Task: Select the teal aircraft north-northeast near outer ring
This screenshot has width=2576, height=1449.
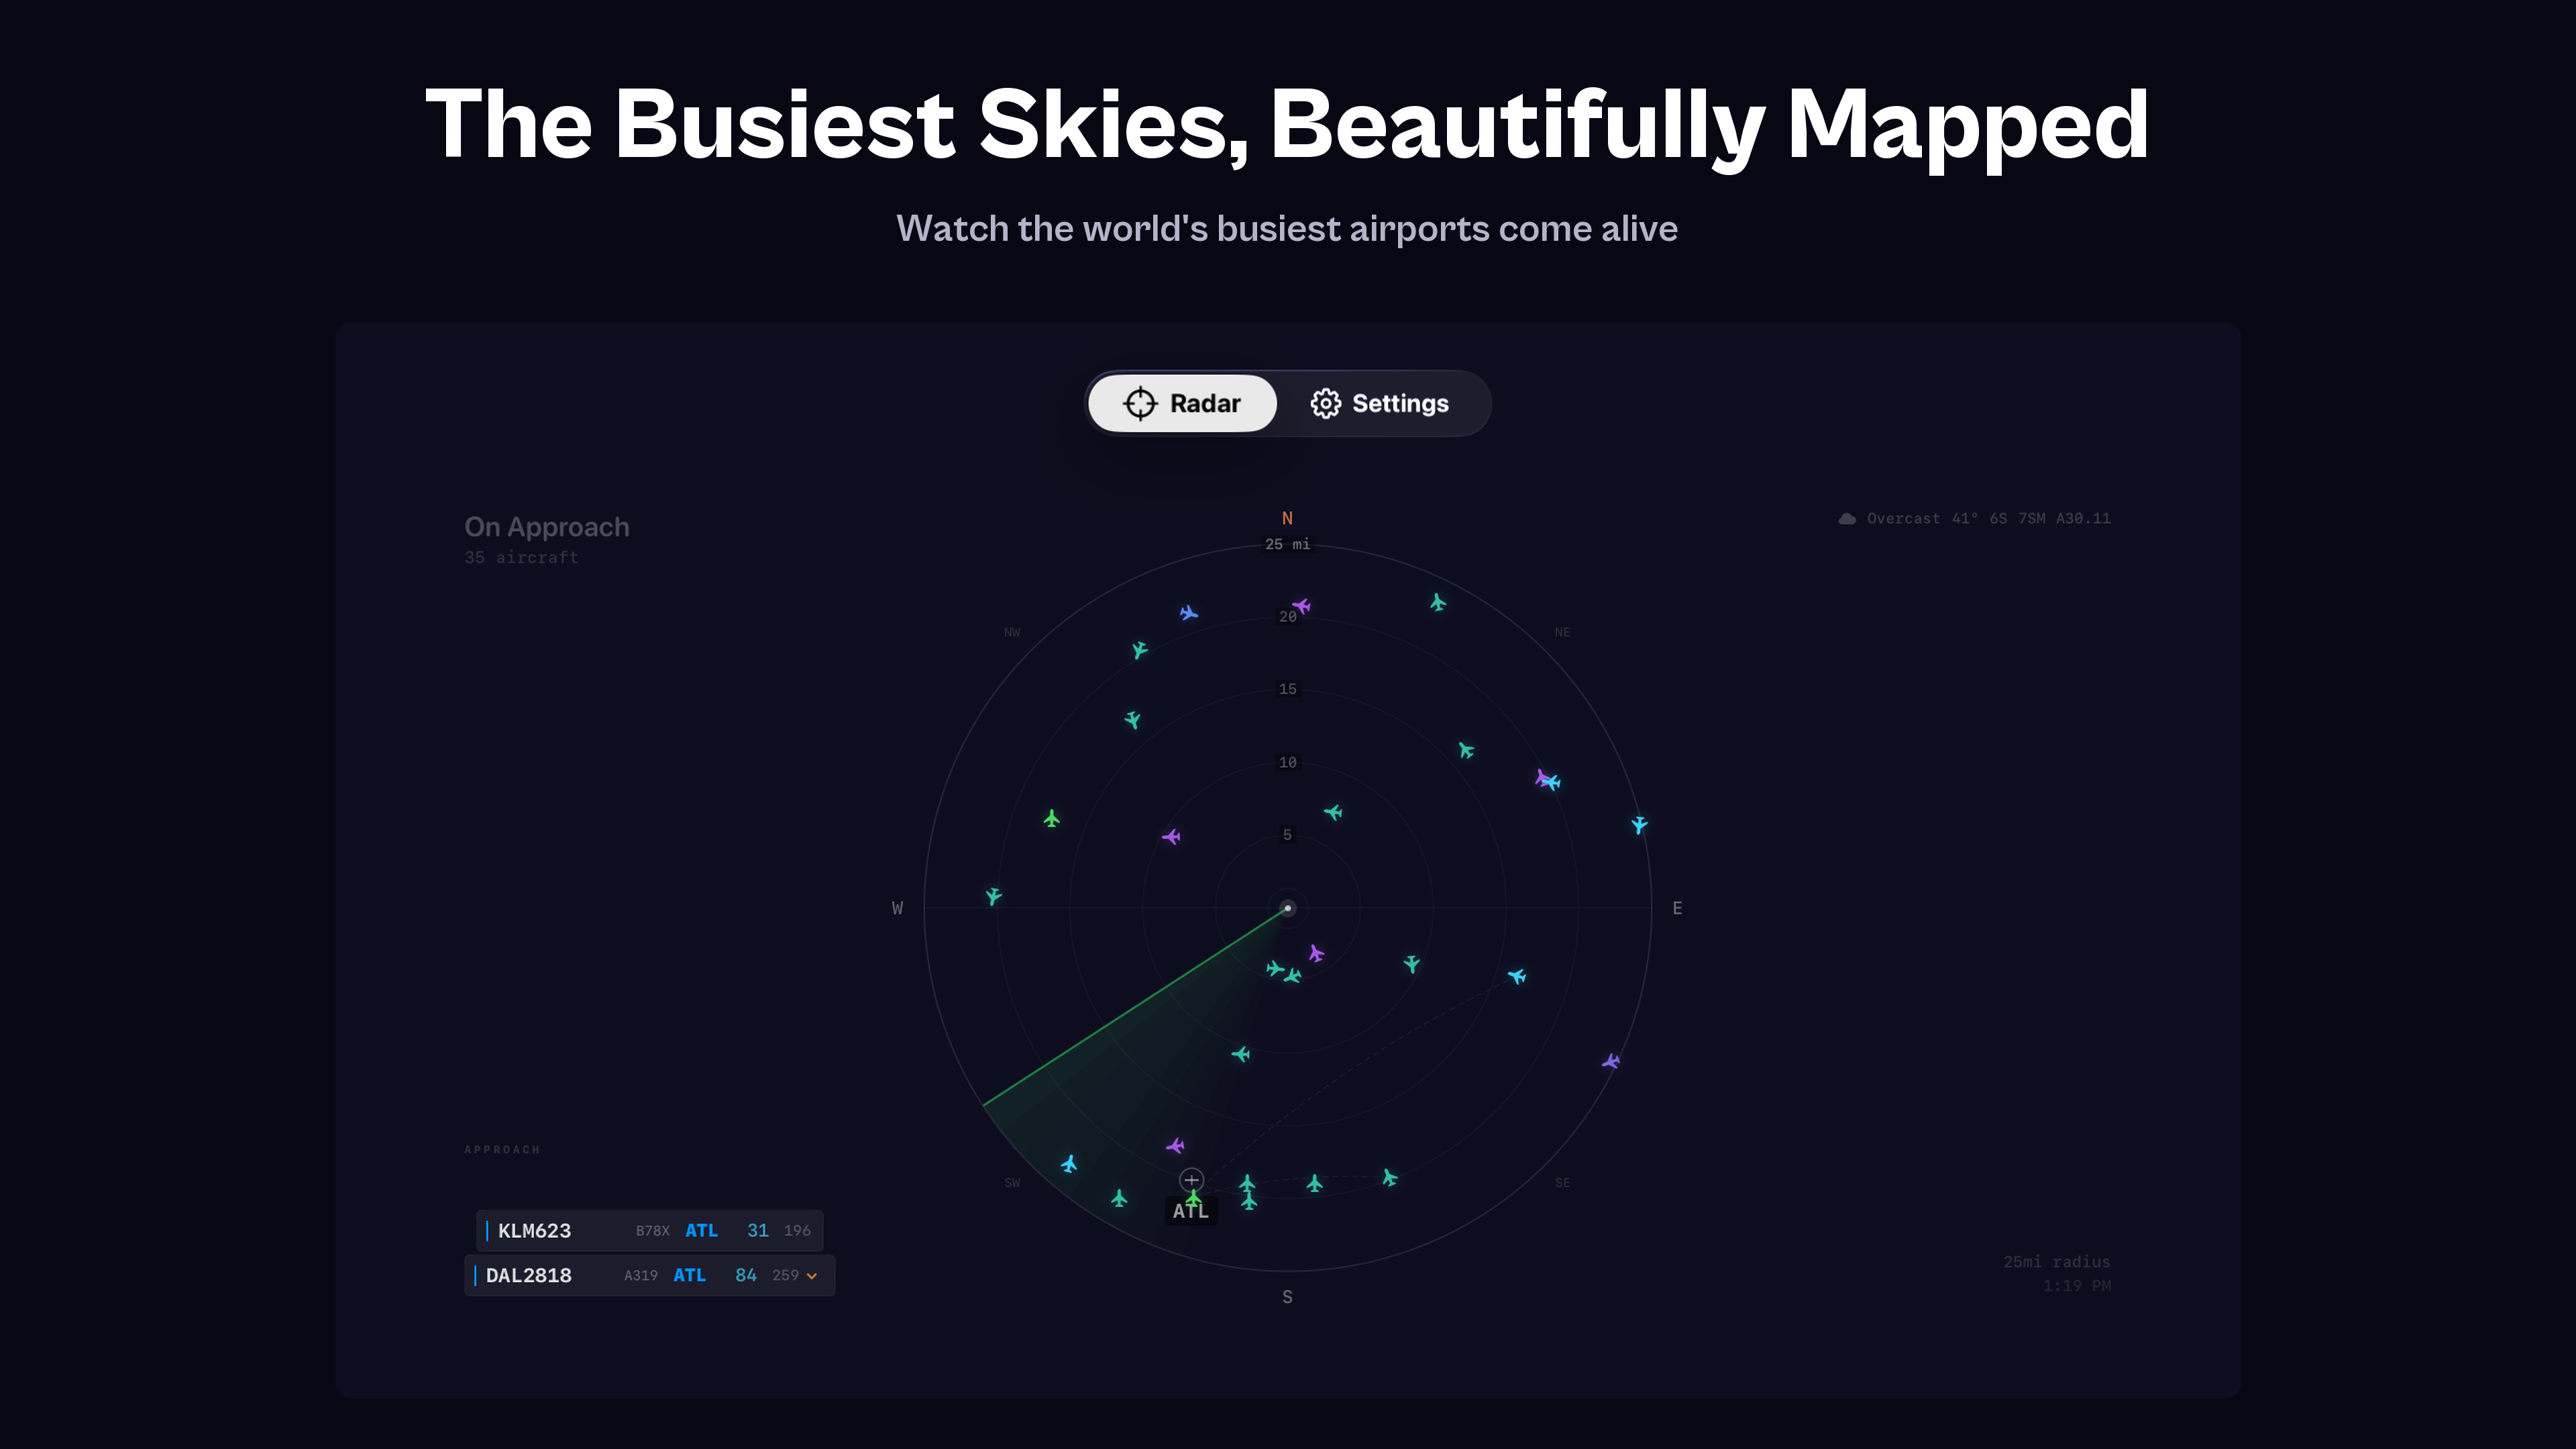Action: [1438, 602]
